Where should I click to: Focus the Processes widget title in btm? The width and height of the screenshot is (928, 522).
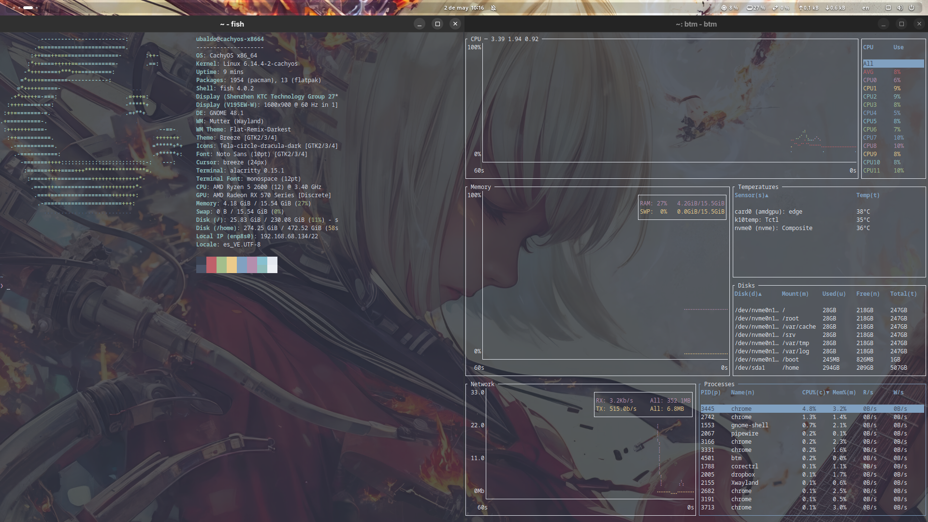719,384
